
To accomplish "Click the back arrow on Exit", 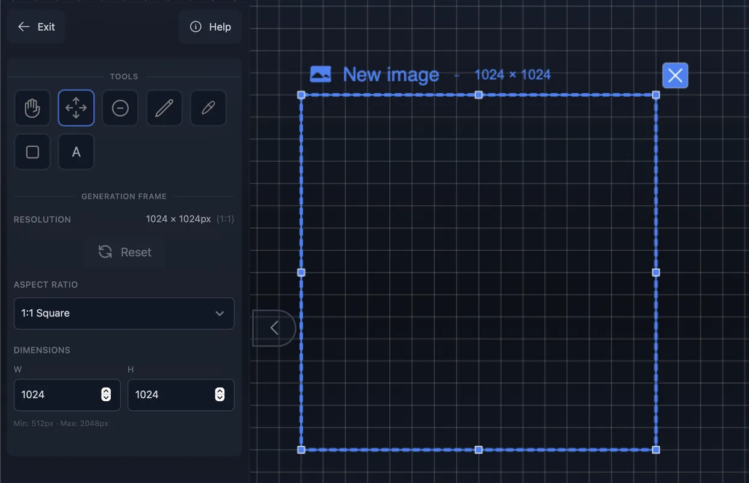I will point(23,26).
